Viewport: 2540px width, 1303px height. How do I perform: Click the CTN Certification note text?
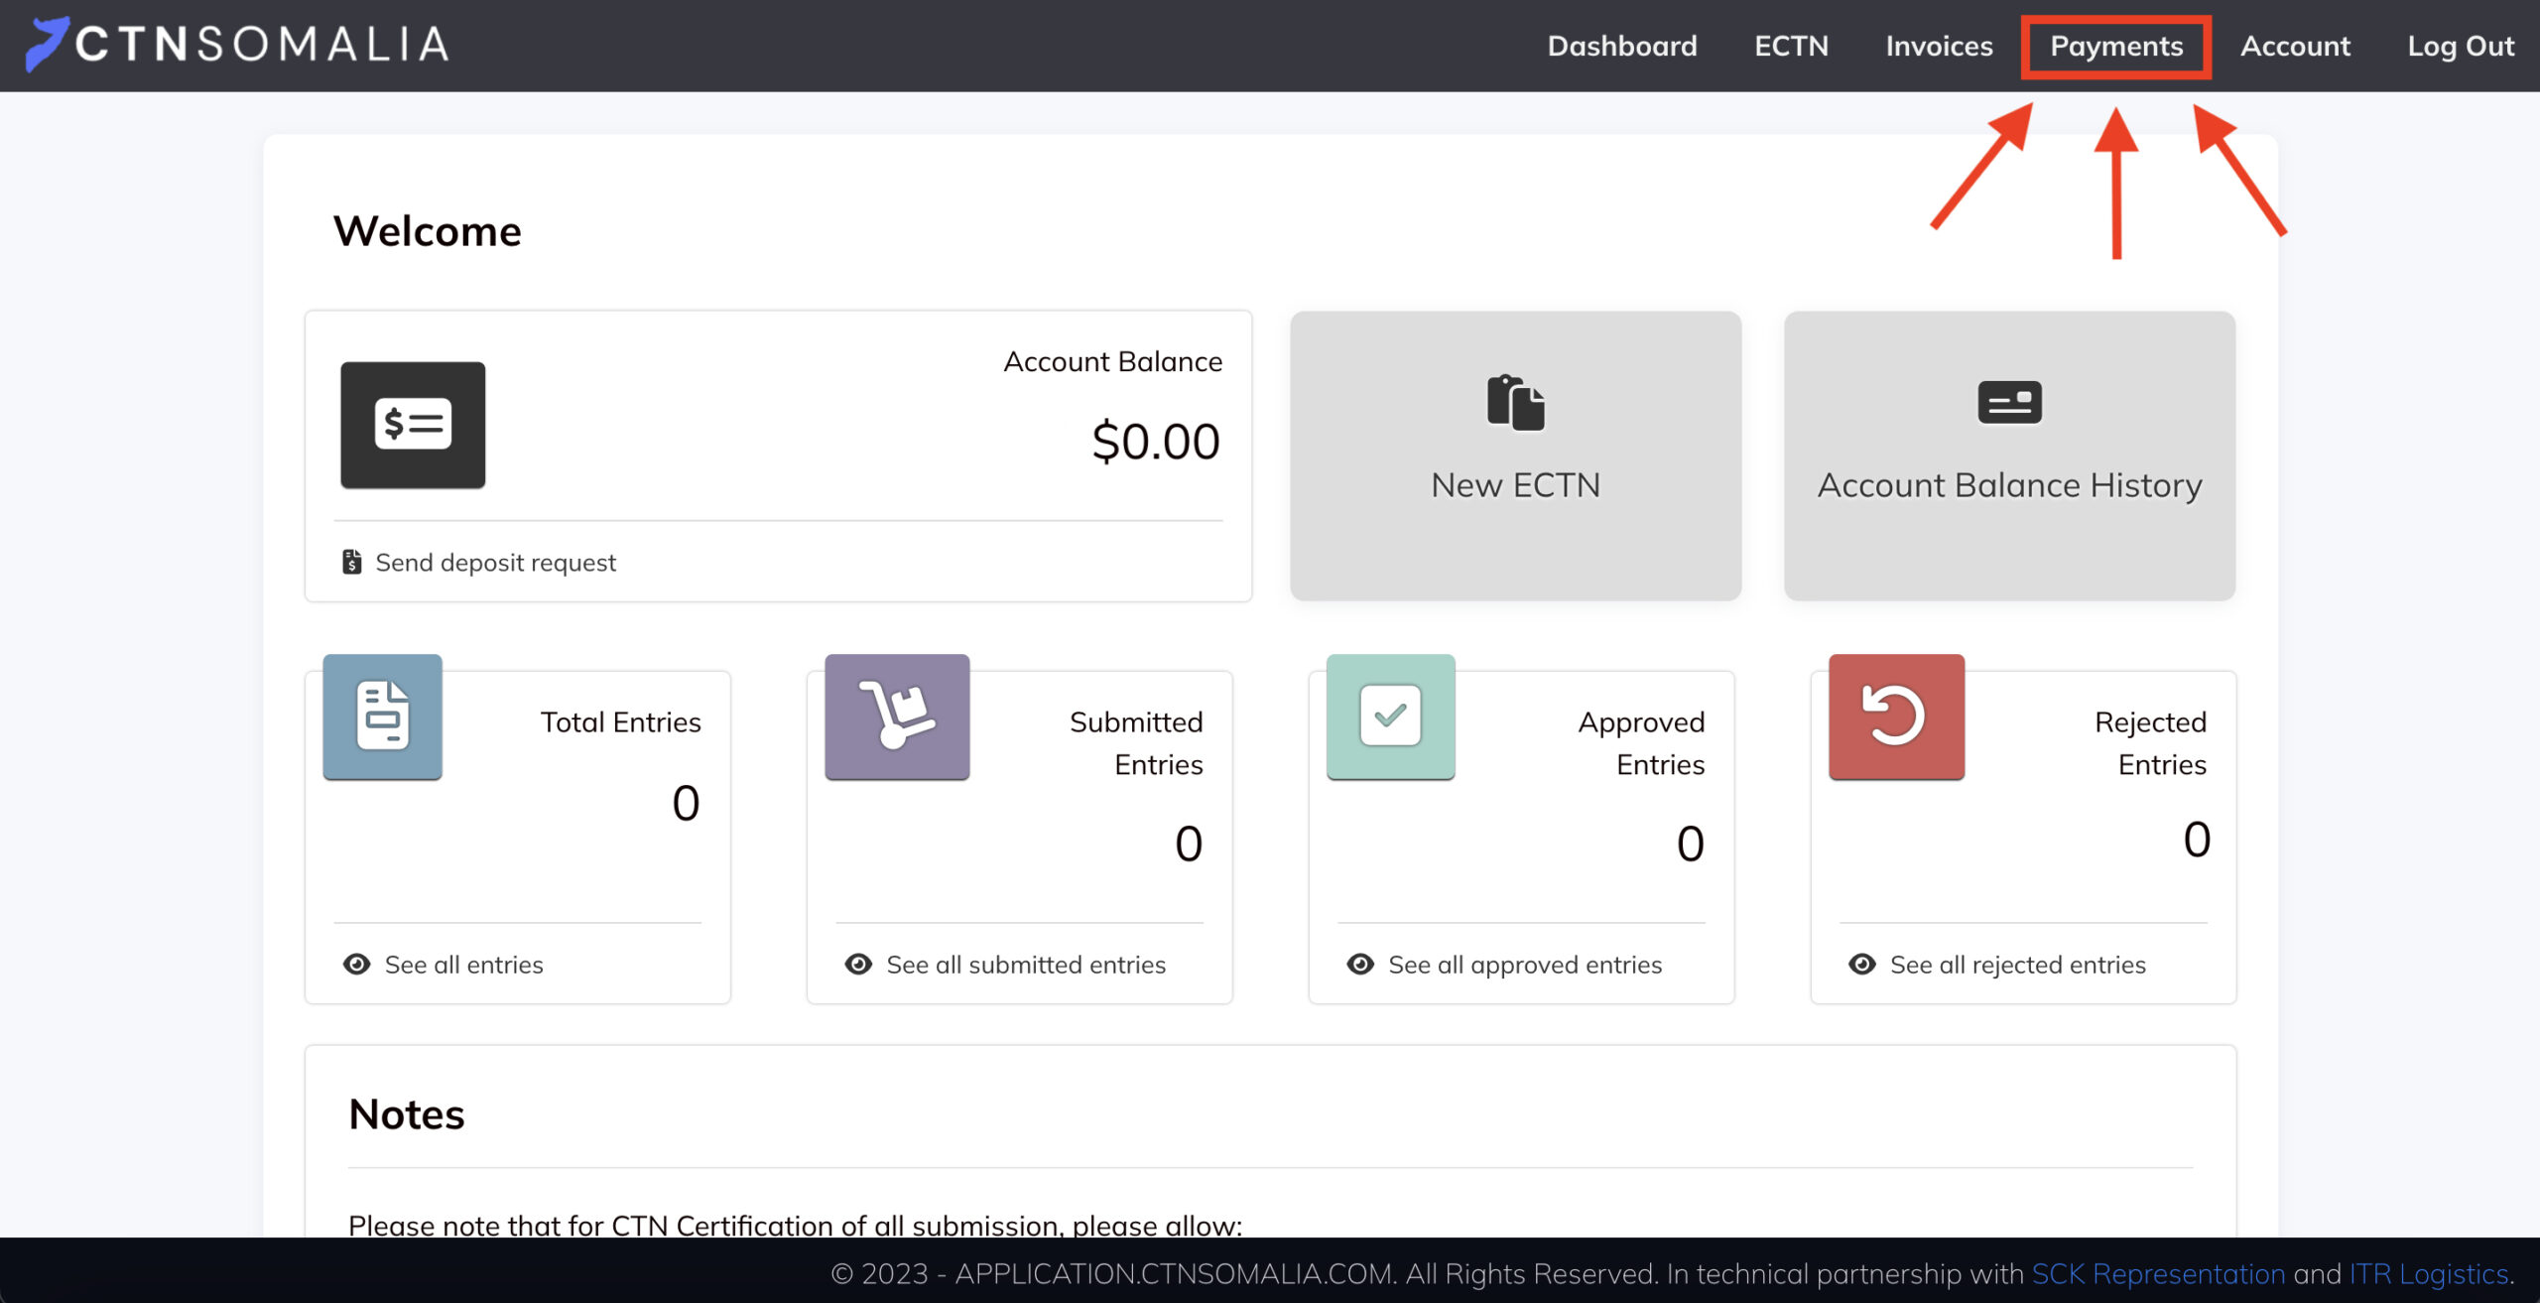tap(795, 1225)
